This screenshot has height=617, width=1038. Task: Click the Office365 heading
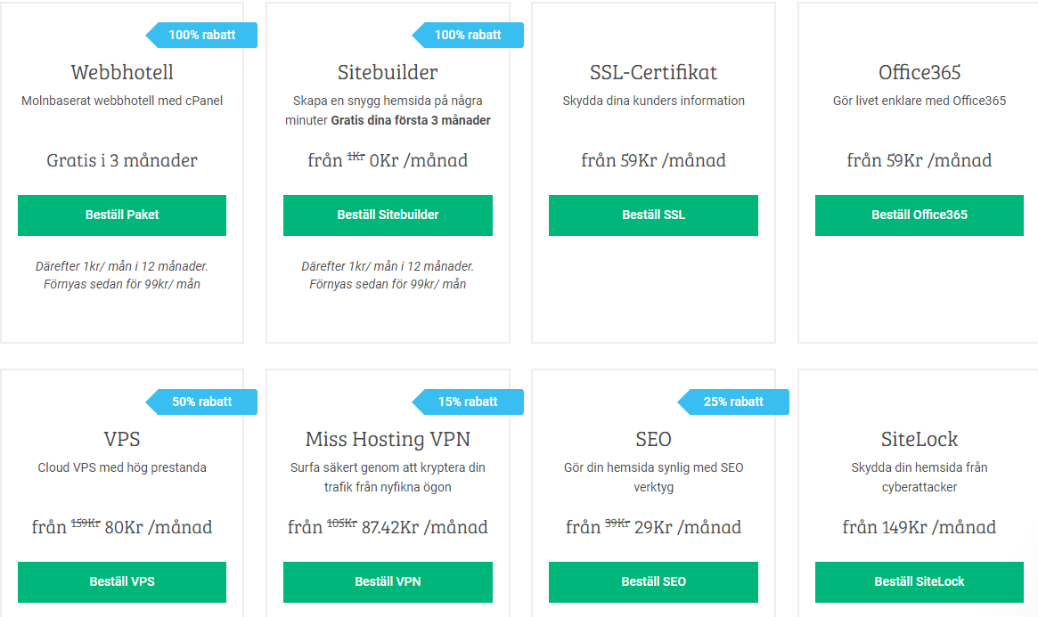pos(919,72)
